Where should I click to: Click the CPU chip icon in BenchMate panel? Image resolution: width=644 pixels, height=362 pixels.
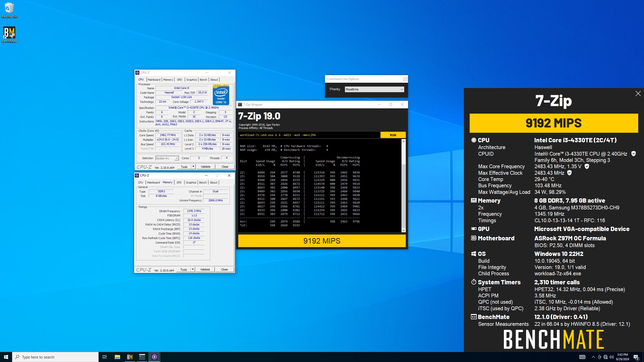(x=474, y=140)
